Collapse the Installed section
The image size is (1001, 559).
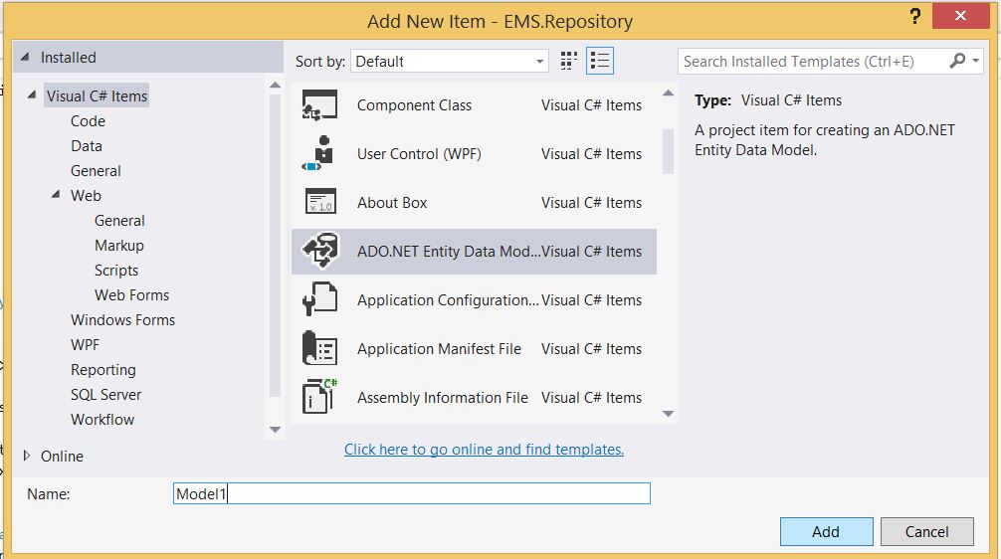click(25, 58)
